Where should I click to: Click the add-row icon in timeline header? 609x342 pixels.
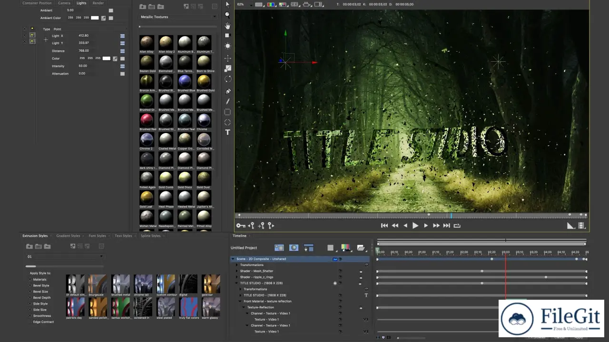(309, 247)
